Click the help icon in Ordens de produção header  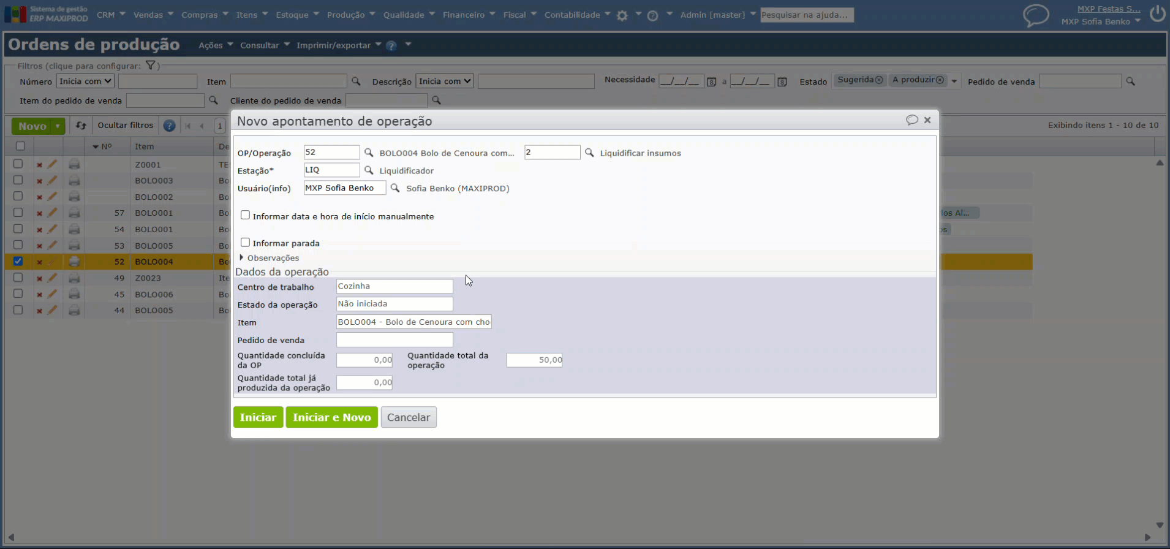(391, 45)
